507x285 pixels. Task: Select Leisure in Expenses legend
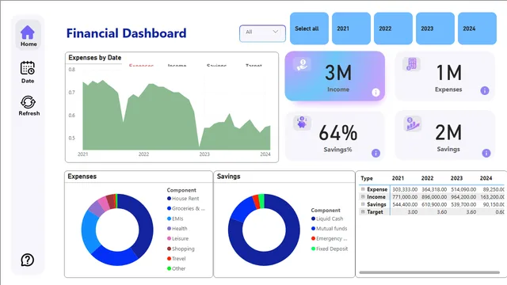[x=177, y=238]
